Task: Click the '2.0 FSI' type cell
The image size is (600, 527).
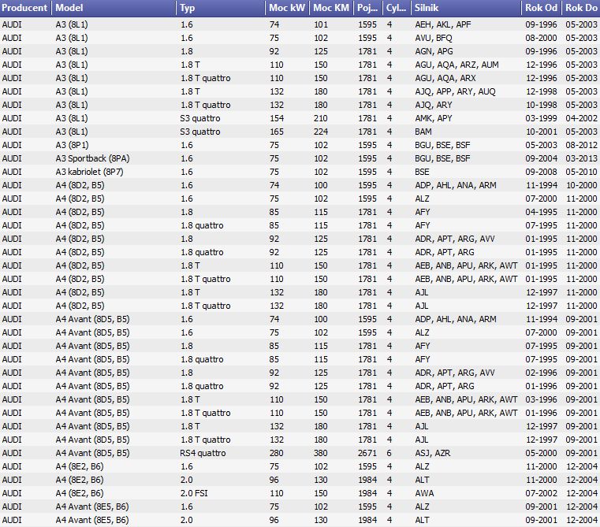Action: (194, 493)
